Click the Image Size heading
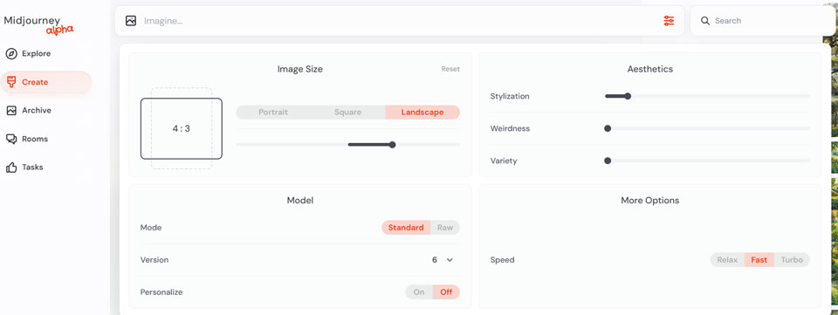This screenshot has width=838, height=315. tap(299, 69)
